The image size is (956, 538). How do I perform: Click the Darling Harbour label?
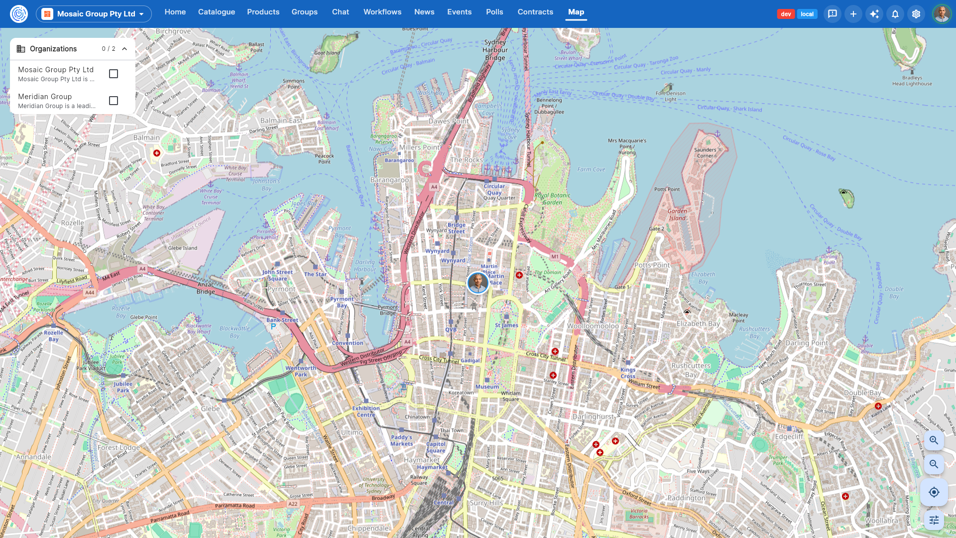[365, 266]
